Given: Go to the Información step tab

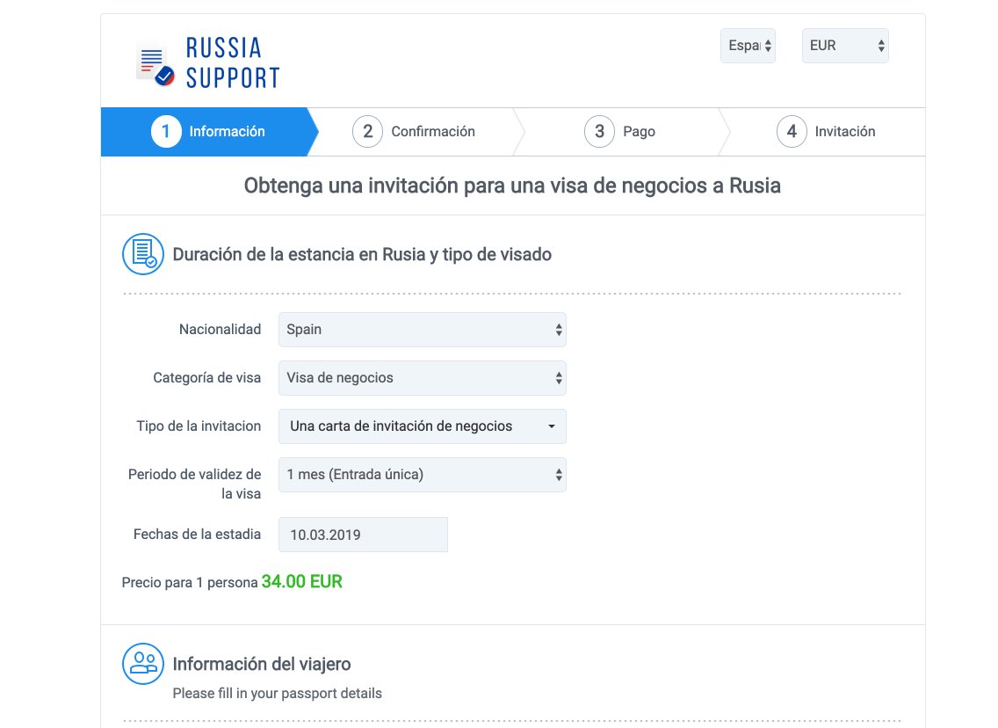Looking at the screenshot, I should 227,132.
